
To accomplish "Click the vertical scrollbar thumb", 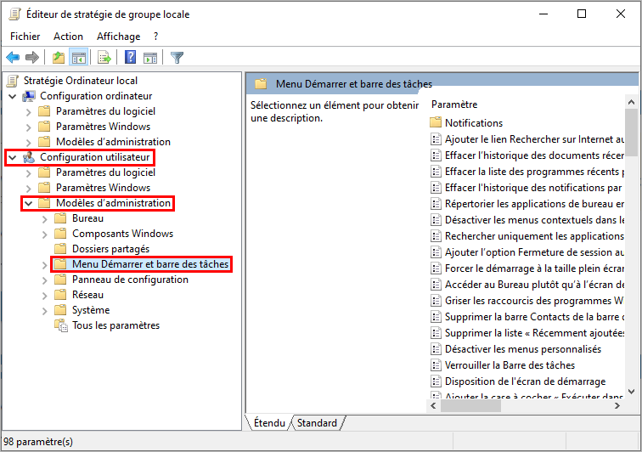I will tap(631, 133).
